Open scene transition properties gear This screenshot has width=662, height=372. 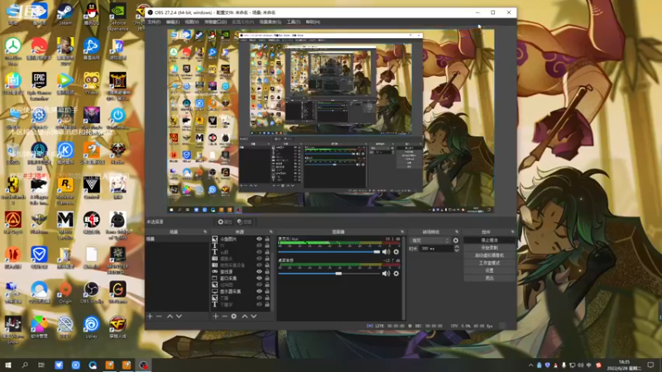(456, 241)
